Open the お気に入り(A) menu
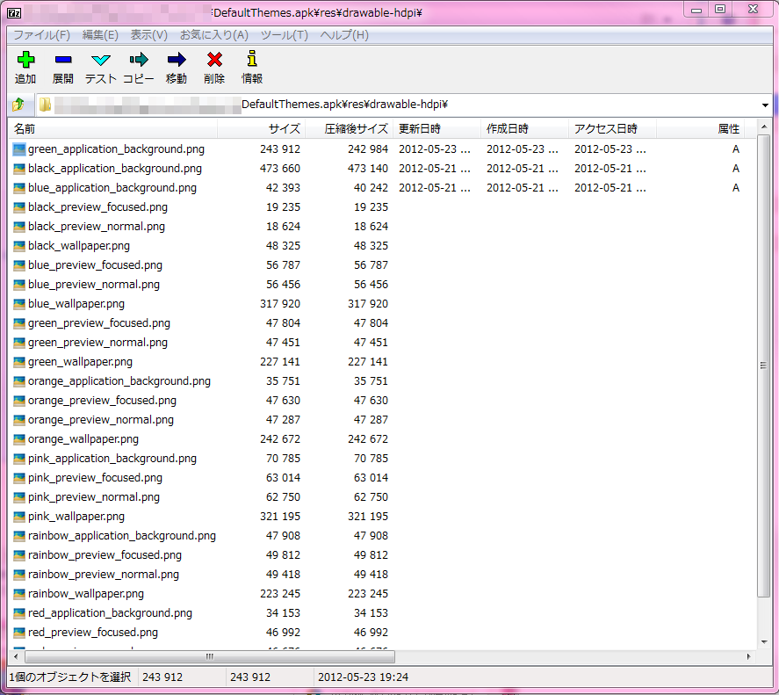 (x=213, y=35)
